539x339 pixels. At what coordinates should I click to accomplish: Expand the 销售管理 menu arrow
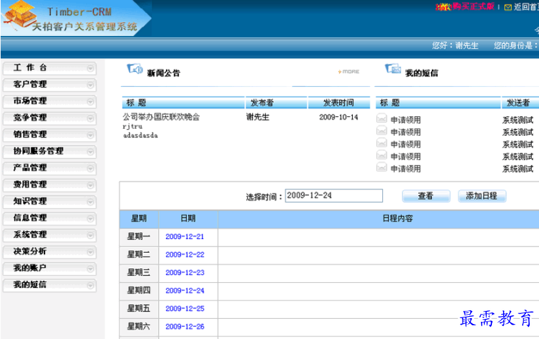[90, 135]
